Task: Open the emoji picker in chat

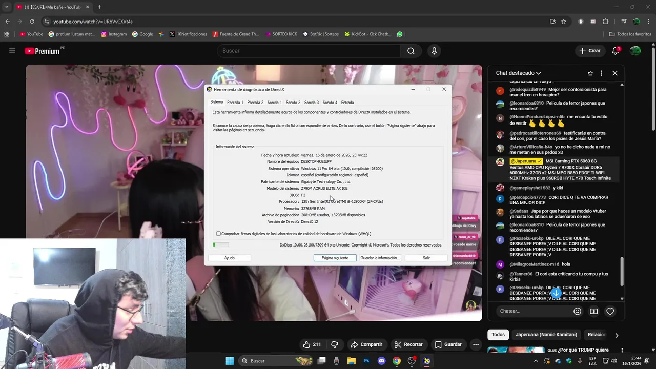Action: pos(578,311)
